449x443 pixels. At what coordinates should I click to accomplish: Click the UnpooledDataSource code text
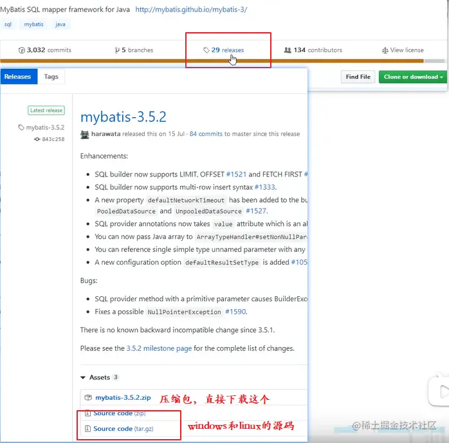coord(209,211)
